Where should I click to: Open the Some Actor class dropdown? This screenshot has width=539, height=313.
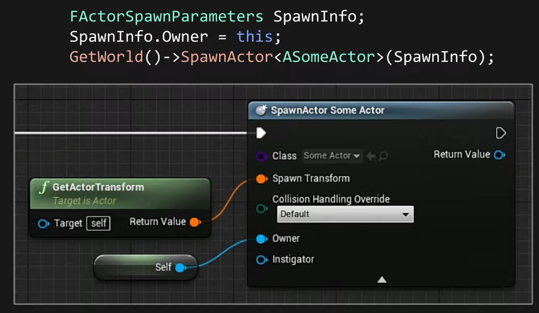[x=332, y=156]
